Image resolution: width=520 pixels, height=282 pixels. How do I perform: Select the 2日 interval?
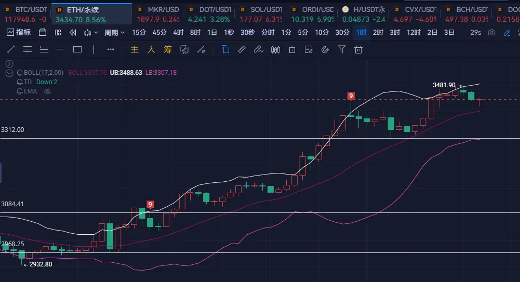432,33
